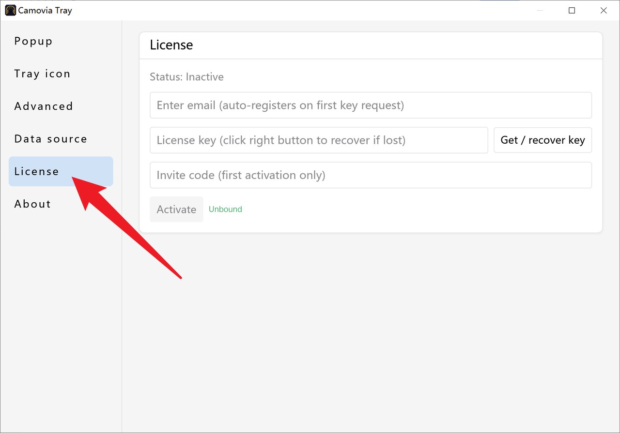Show the About page
Screen dimensions: 620x433
coord(61,204)
